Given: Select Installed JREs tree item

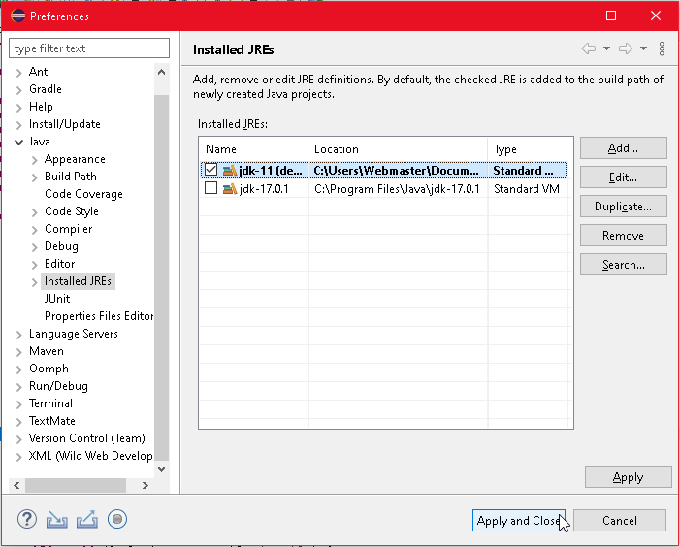Looking at the screenshot, I should point(78,281).
